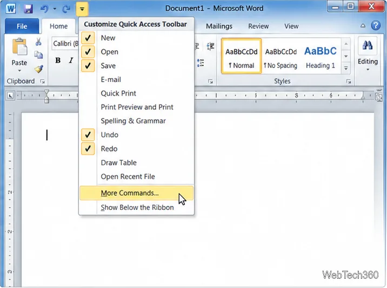Open the Styles dialog launcher

tap(349, 81)
